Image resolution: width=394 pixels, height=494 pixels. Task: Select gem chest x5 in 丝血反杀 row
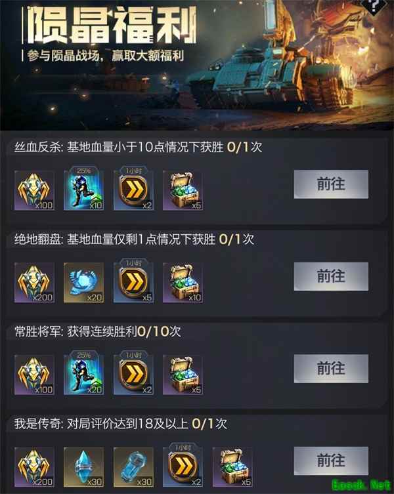click(183, 190)
